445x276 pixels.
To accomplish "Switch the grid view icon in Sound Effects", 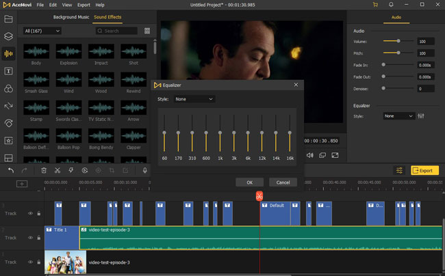I will tap(147, 31).
